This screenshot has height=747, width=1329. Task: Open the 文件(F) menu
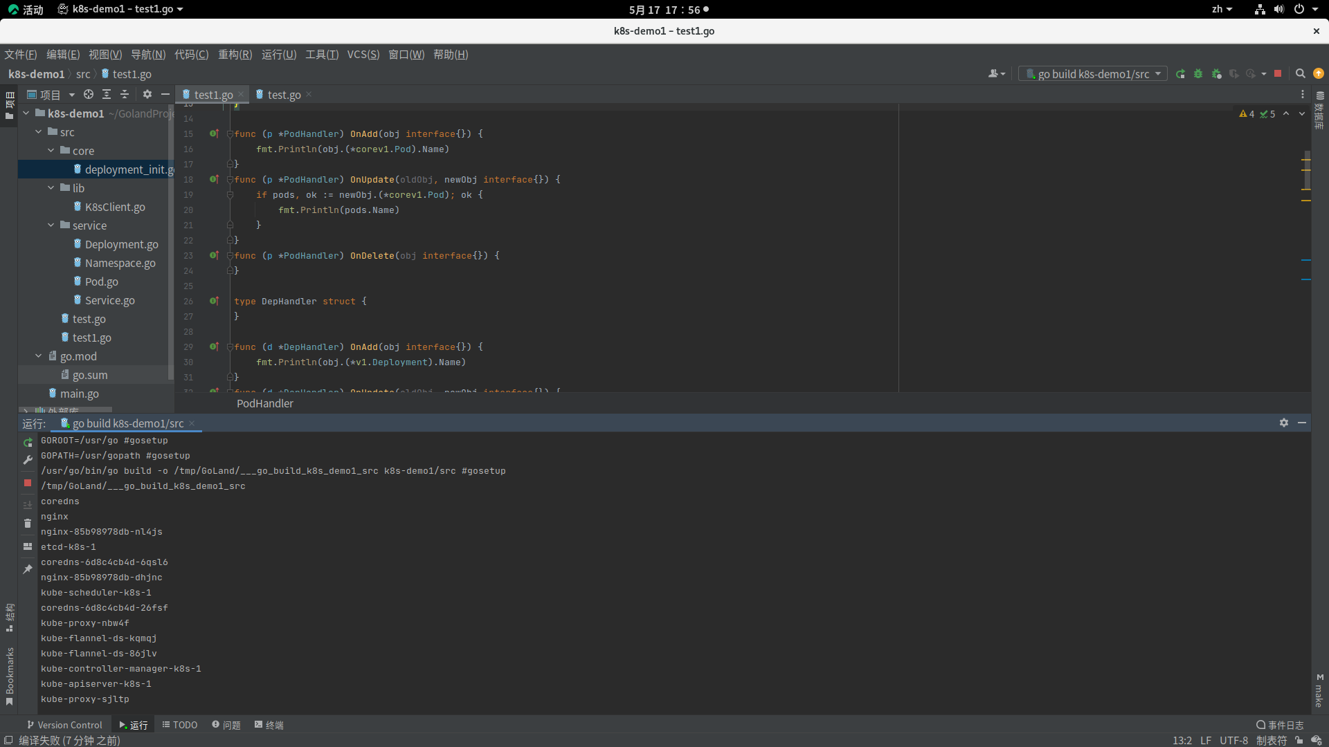pos(21,54)
